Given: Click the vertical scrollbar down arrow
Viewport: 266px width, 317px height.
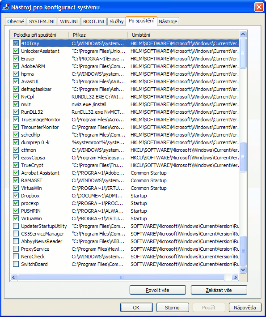Looking at the screenshot, I should point(243,270).
